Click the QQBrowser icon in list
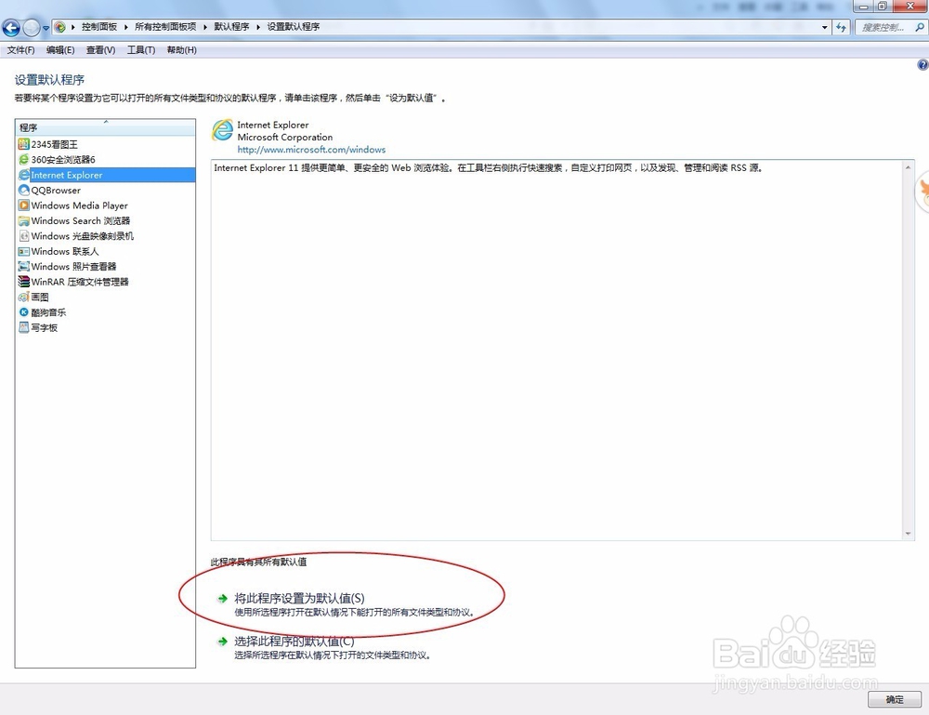929x715 pixels. (x=24, y=191)
